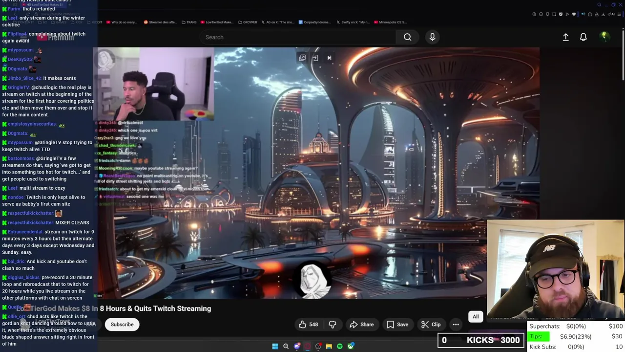Activate voice search microphone icon

click(x=432, y=37)
